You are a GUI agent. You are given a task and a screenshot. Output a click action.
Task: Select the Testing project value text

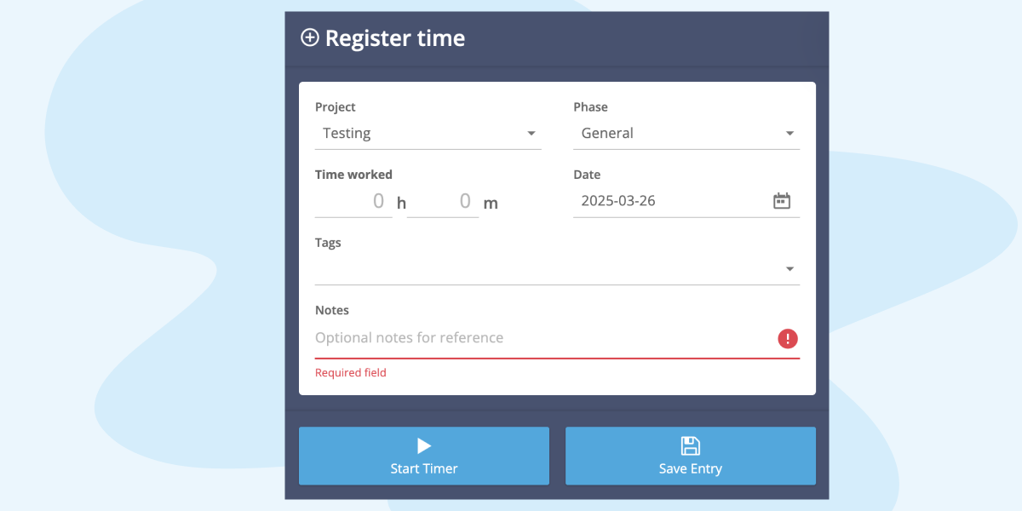click(346, 133)
